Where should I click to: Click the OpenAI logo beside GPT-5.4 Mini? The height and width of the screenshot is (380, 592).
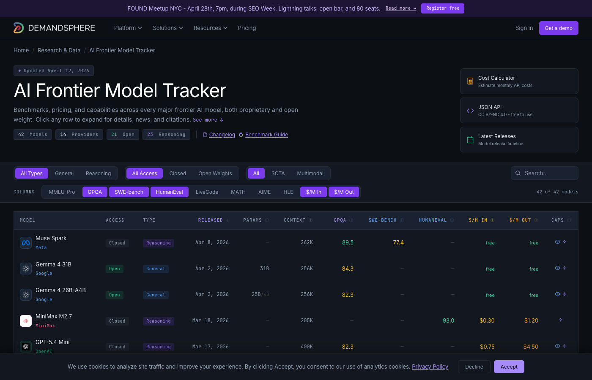point(25,346)
